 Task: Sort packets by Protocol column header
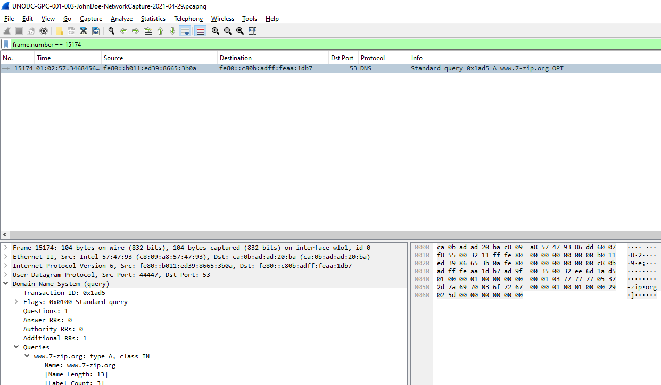(373, 58)
